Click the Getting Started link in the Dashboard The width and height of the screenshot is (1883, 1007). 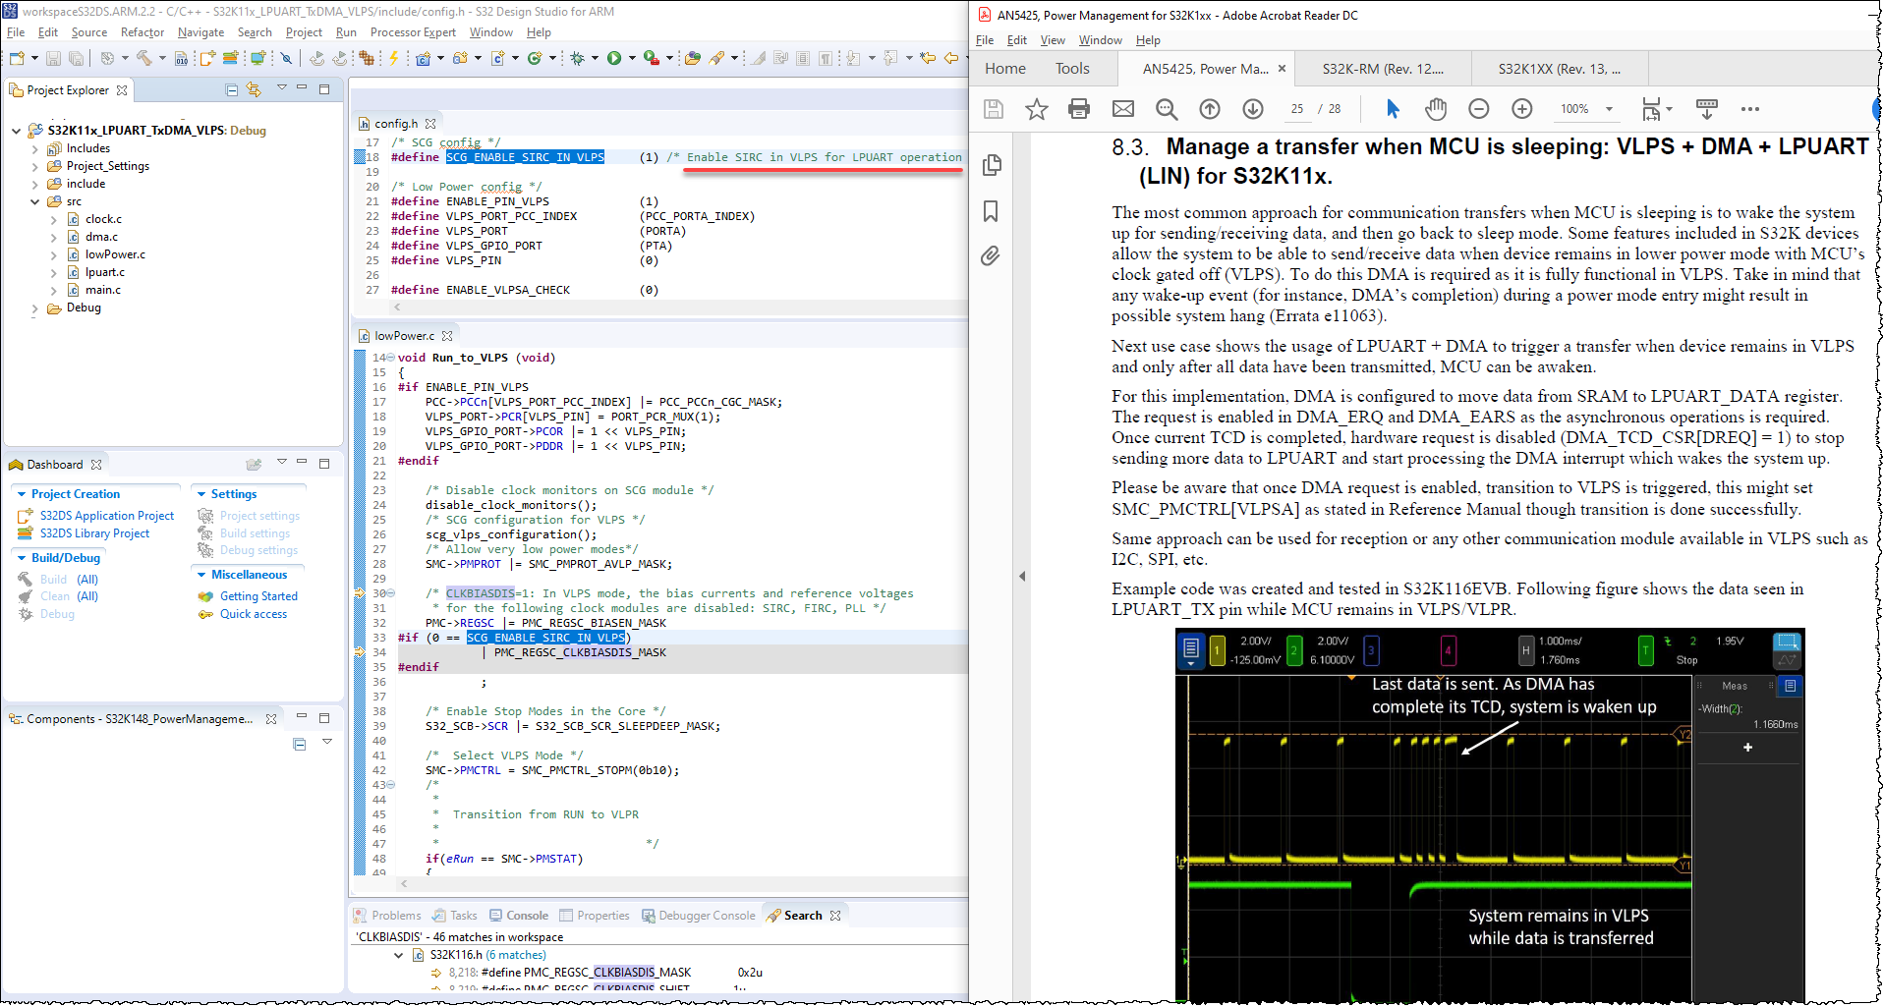pos(258,596)
